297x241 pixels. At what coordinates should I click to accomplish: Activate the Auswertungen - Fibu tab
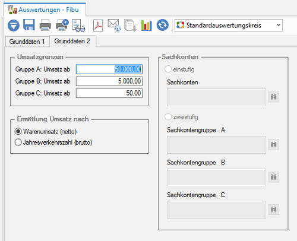pos(45,9)
